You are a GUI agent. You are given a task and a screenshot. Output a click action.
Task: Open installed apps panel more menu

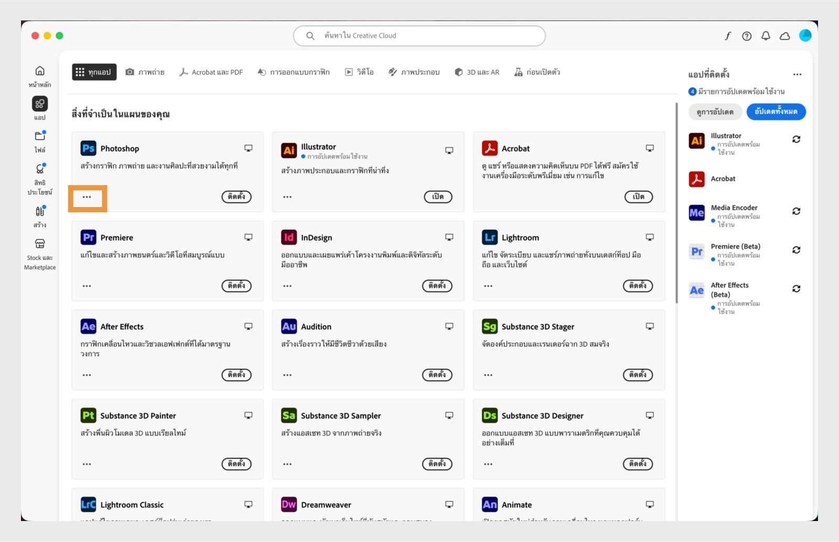pyautogui.click(x=798, y=74)
